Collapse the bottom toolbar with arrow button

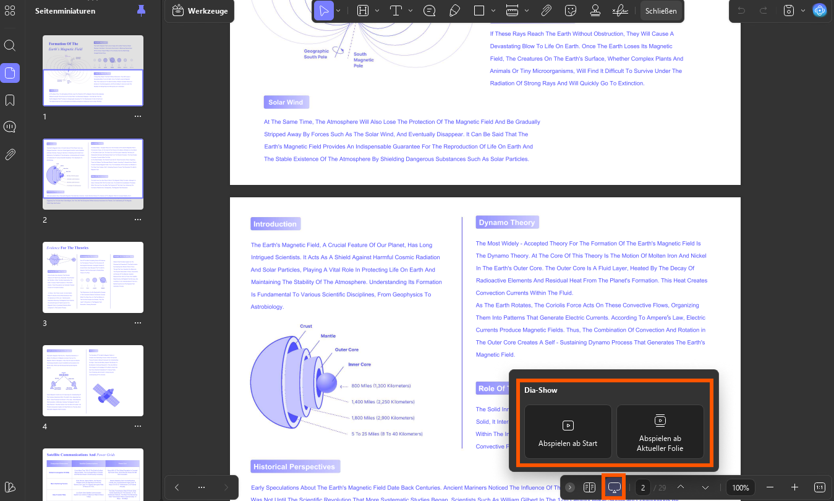tap(570, 487)
